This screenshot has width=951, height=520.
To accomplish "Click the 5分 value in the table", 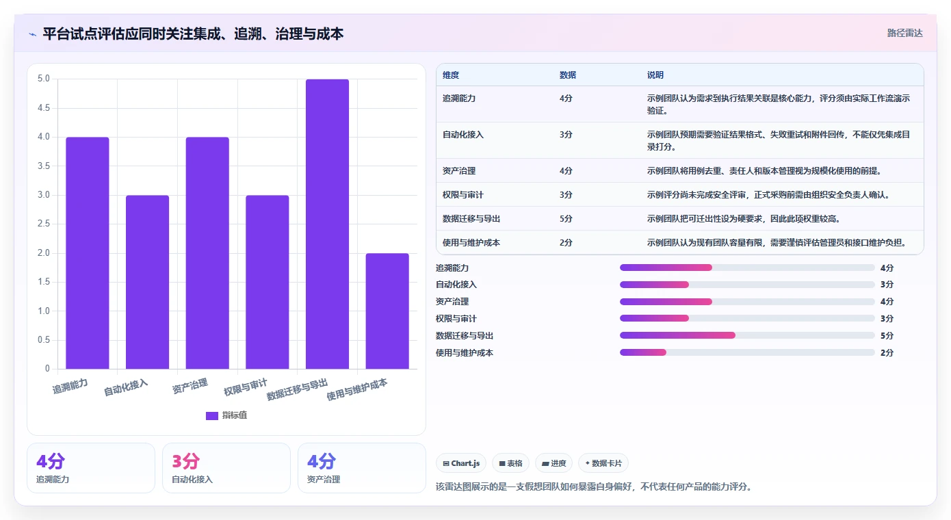I will click(x=566, y=219).
